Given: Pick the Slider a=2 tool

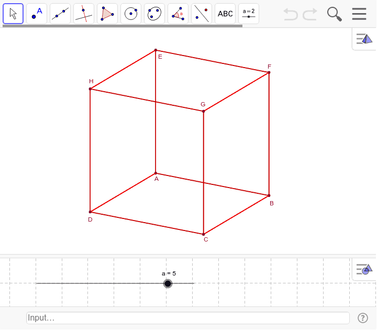Looking at the screenshot, I should coord(249,14).
